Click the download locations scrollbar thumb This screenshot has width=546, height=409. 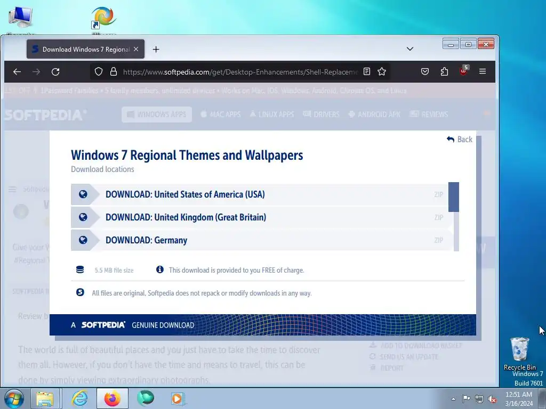tap(453, 197)
